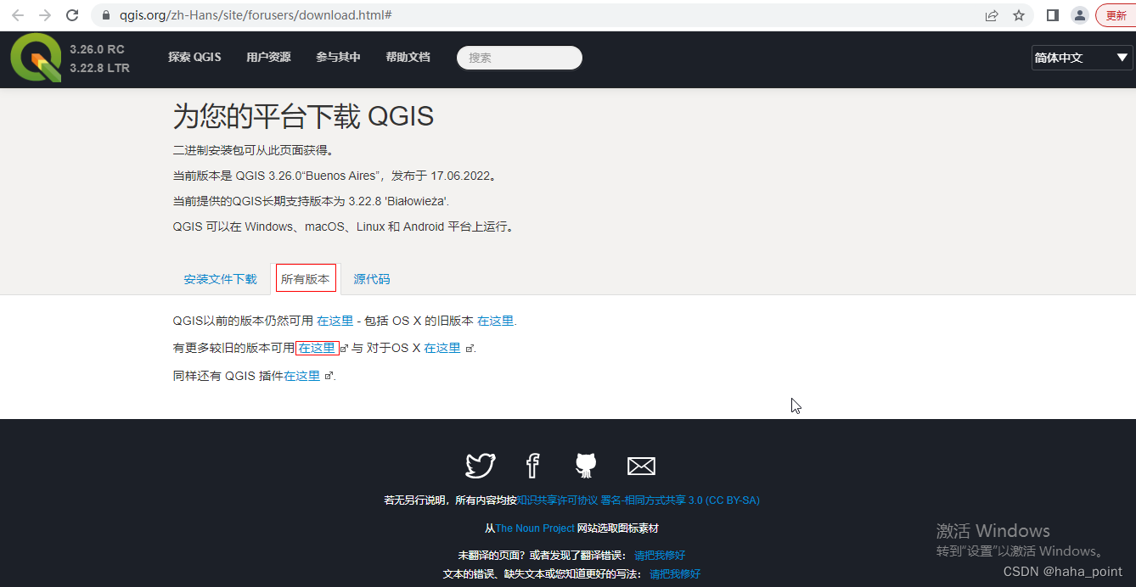
Task: Bookmark this page with star icon
Action: (1019, 15)
